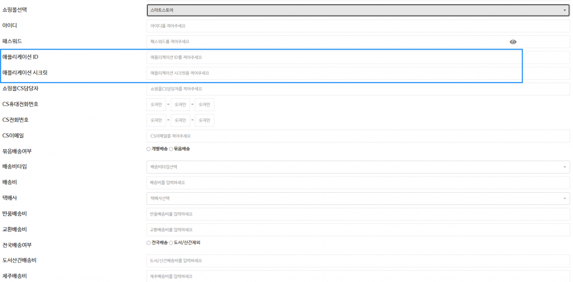Click middle box of CS전화번호
Screen dimensions: 573x282
[x=180, y=121]
